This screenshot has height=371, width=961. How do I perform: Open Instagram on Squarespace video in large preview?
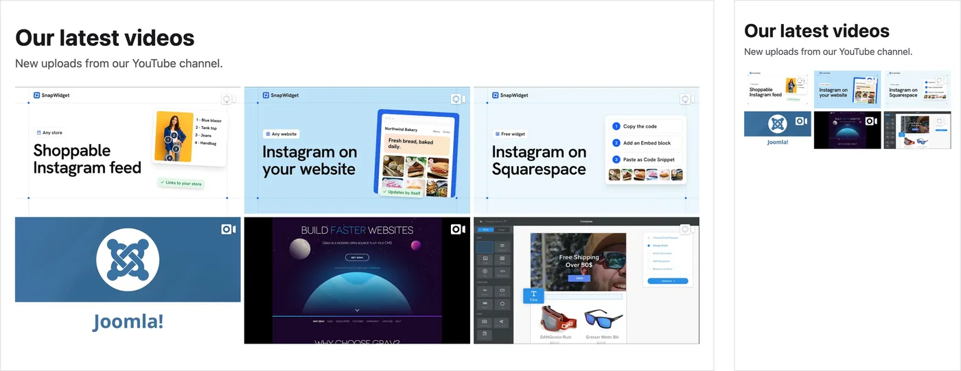click(x=586, y=150)
